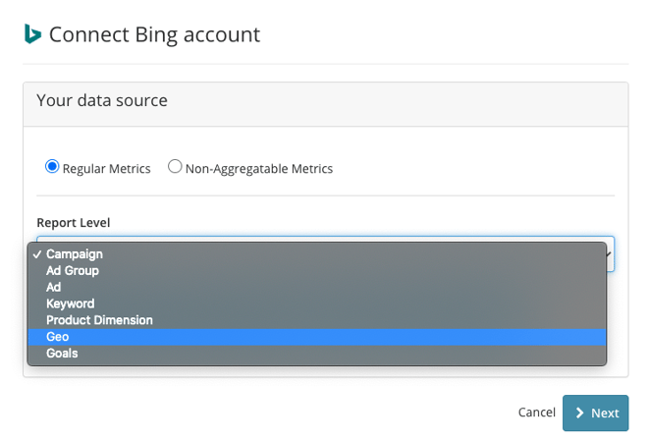Choose Campaign in the Report Level list
The width and height of the screenshot is (648, 441).
point(317,254)
